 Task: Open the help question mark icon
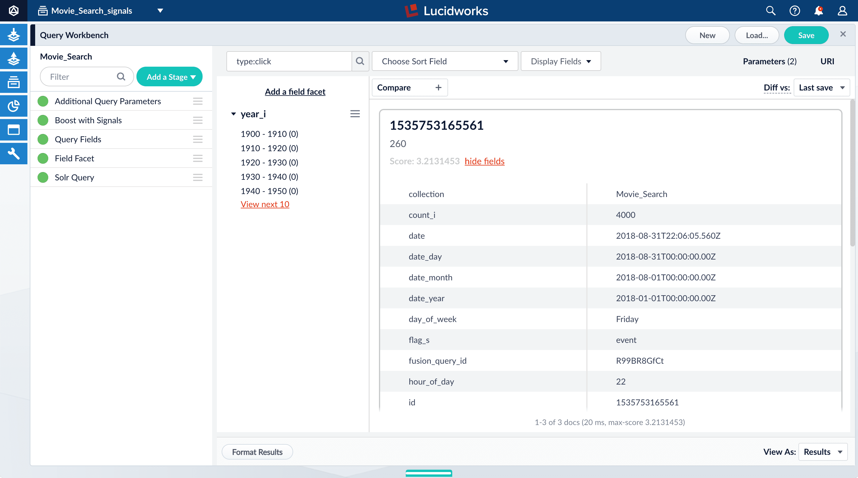click(795, 11)
